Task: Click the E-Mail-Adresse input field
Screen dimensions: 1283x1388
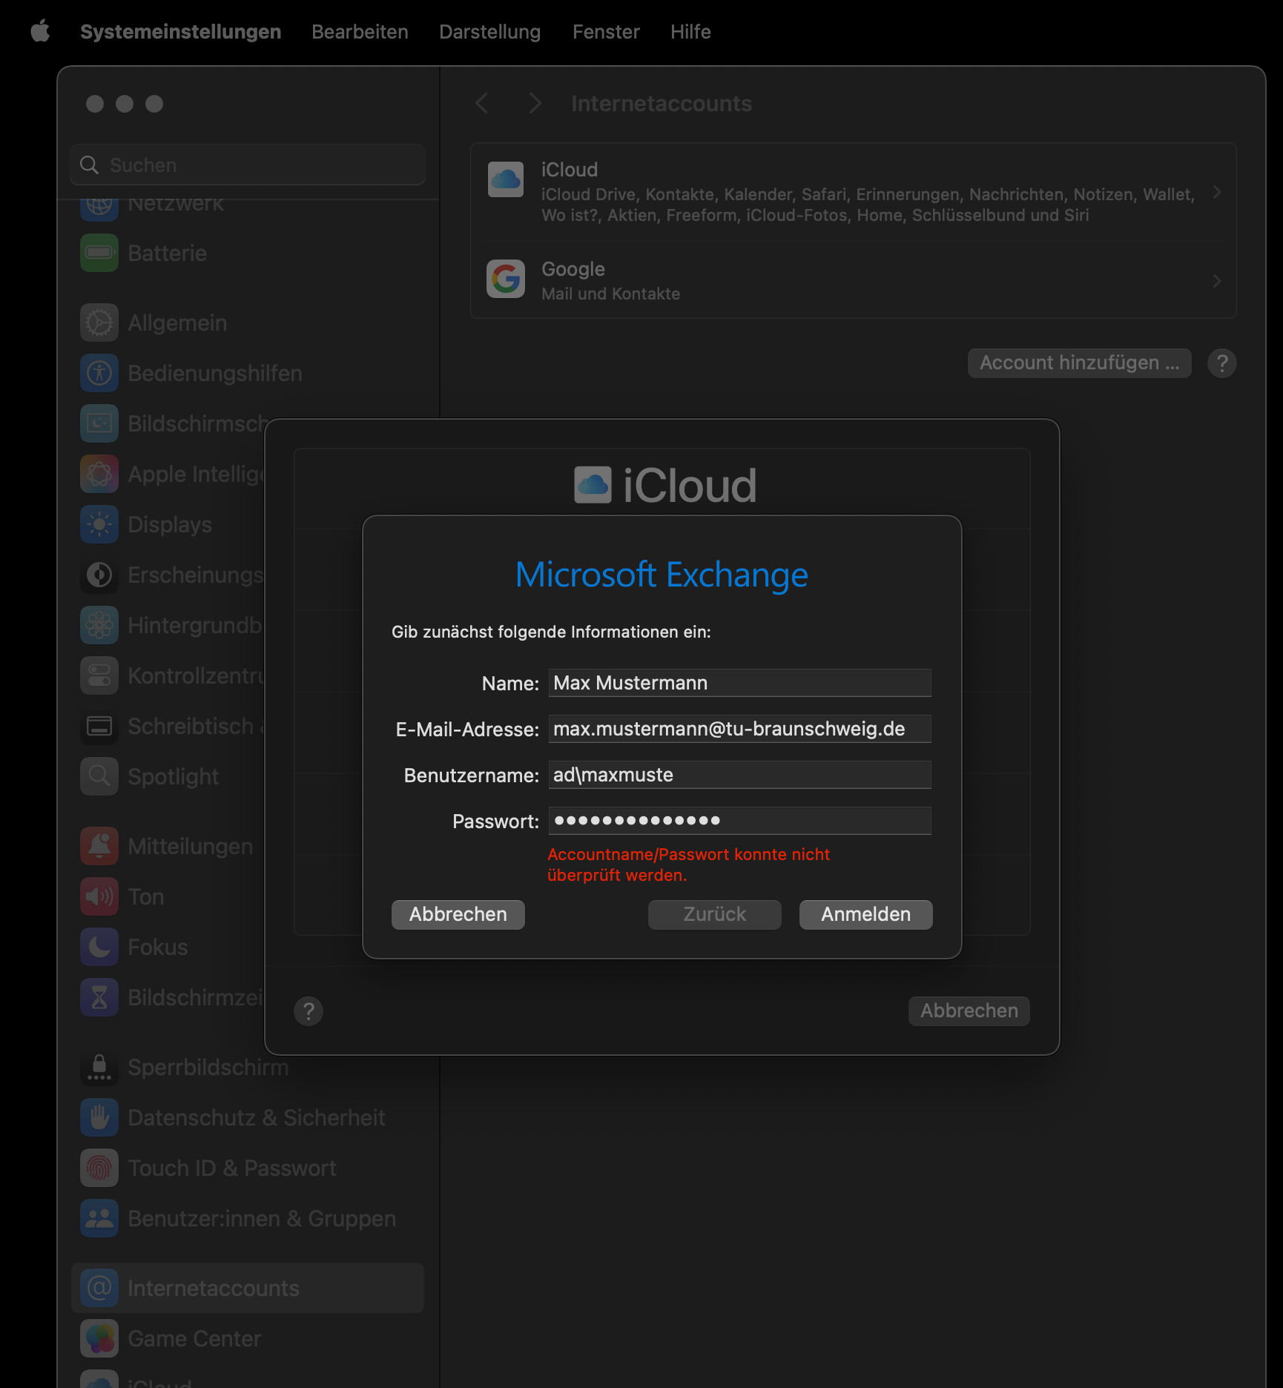Action: [x=739, y=729]
